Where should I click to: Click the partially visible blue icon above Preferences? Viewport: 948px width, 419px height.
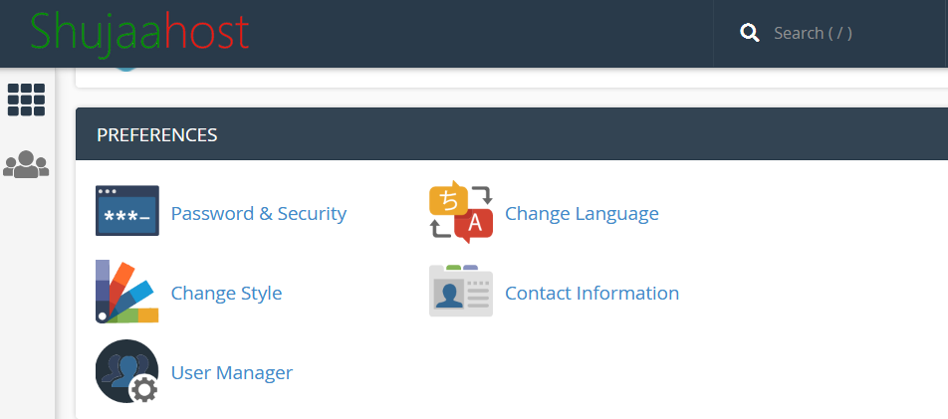125,70
